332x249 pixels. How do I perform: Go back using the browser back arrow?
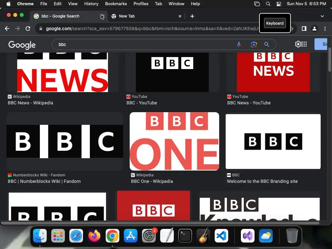coord(7,29)
